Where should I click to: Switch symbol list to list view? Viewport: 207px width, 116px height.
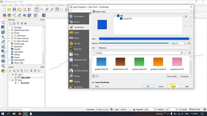pos(97,76)
